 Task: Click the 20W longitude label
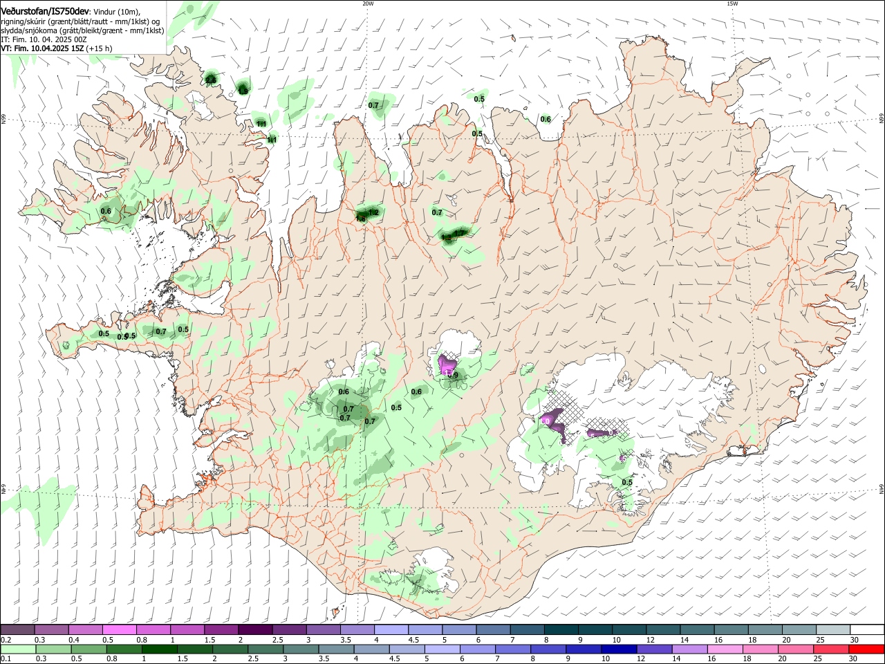coord(368,3)
